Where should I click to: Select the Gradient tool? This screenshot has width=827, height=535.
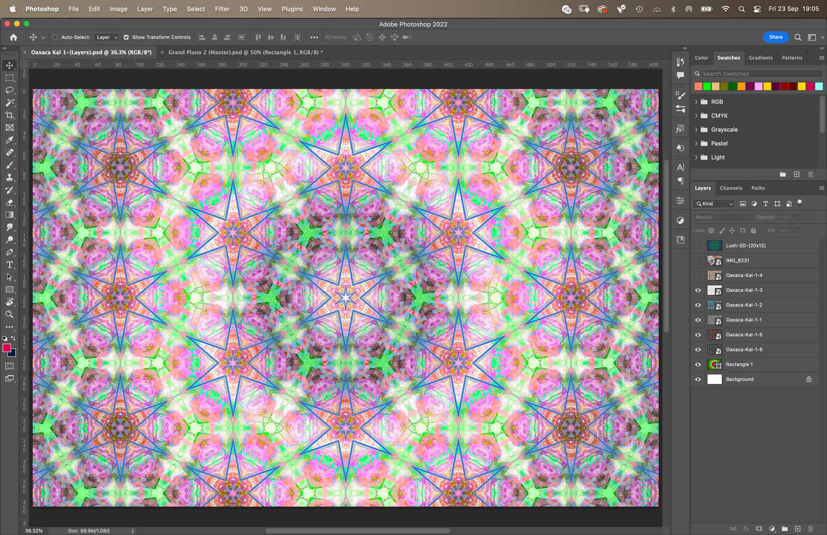[x=10, y=215]
